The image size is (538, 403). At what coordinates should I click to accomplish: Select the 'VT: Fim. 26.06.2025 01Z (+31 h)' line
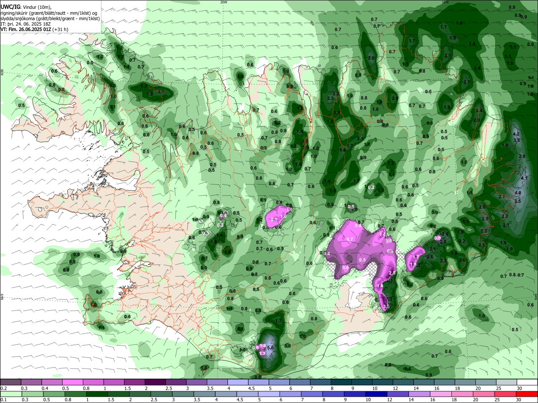click(x=34, y=29)
